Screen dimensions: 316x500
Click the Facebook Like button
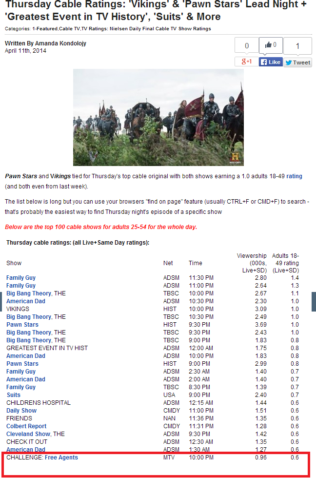pos(271,62)
